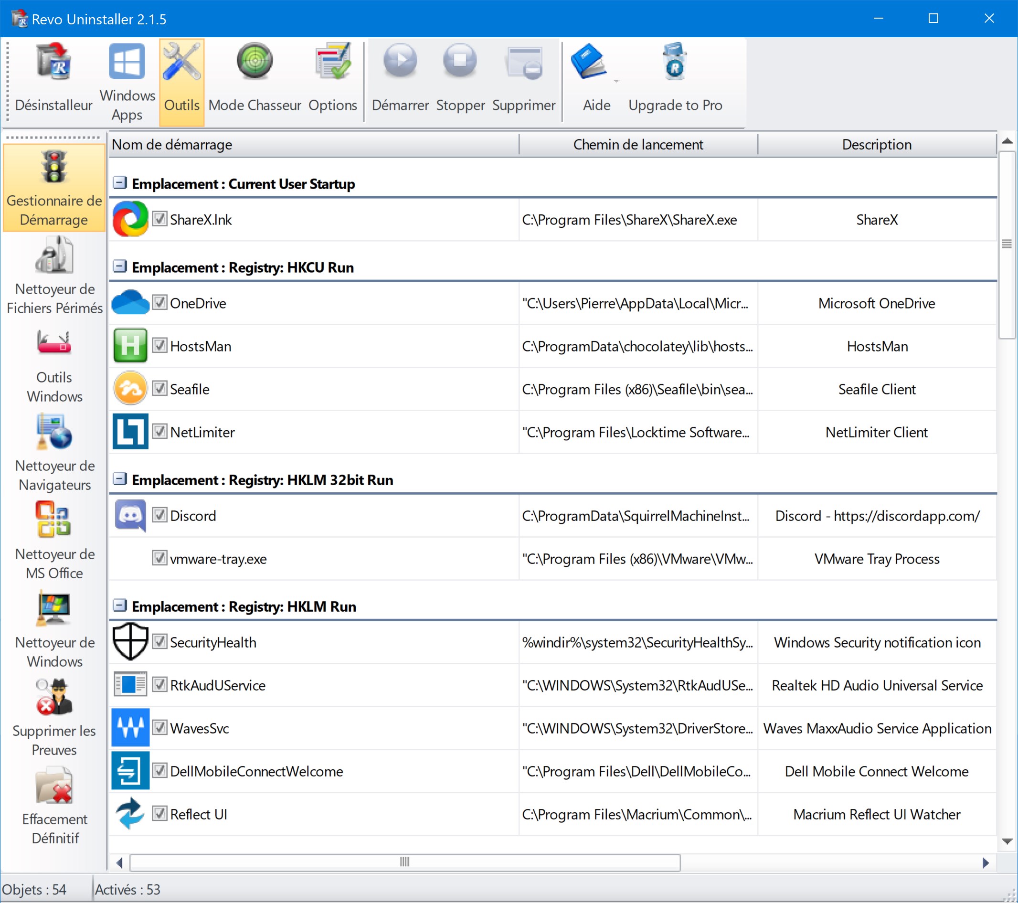
Task: Click Upgrade to Pro icon
Action: click(x=675, y=61)
